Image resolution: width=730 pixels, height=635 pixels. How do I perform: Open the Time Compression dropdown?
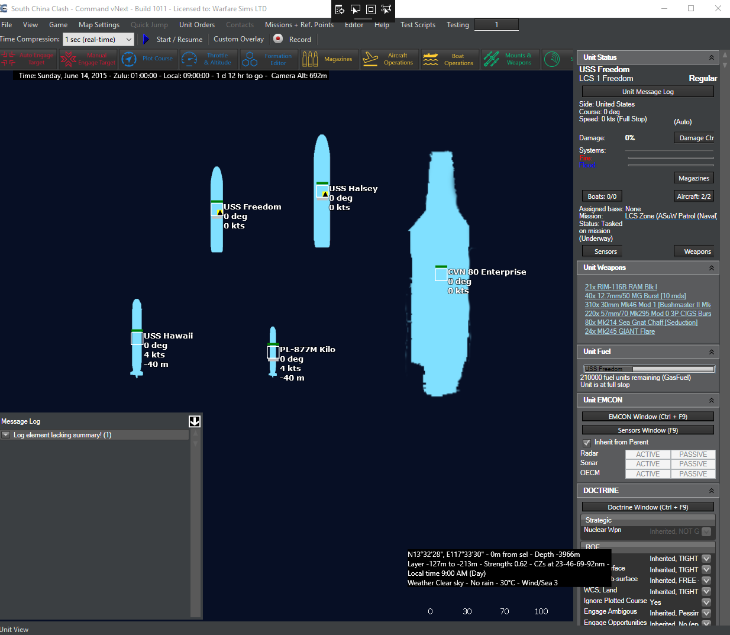99,40
